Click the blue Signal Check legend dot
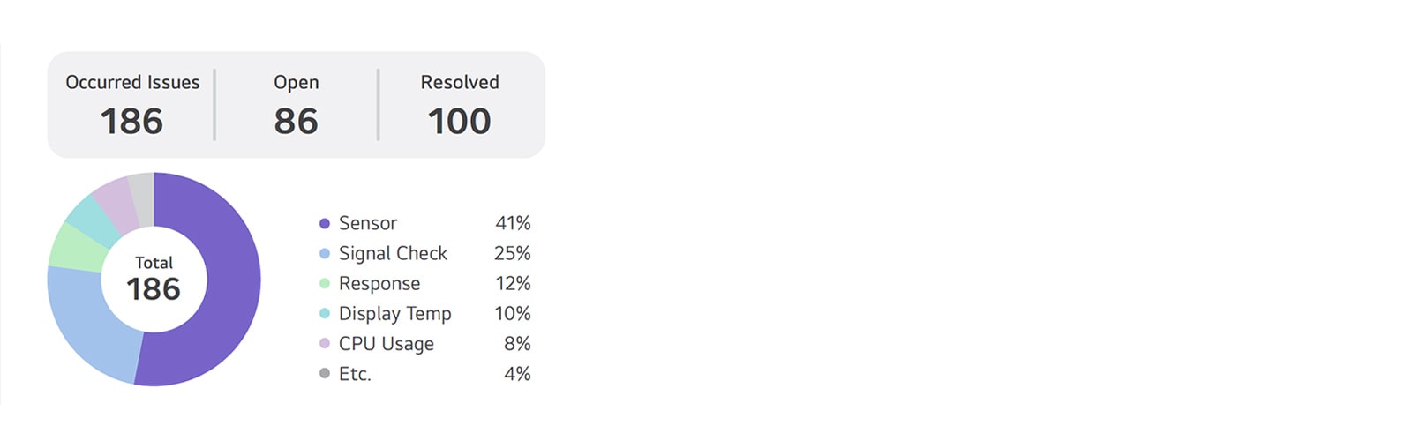The height and width of the screenshot is (448, 1412). point(325,254)
